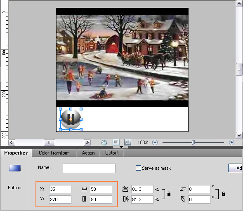This screenshot has height=211, width=243.
Task: Open the Output tab
Action: click(x=112, y=153)
